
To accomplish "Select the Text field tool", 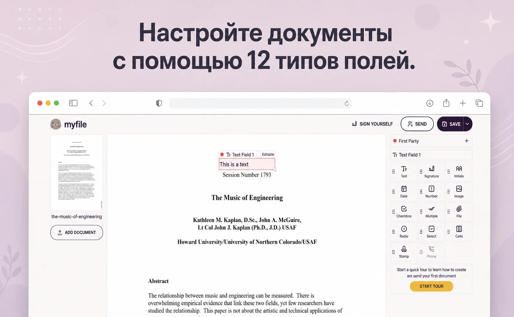I will [x=404, y=172].
